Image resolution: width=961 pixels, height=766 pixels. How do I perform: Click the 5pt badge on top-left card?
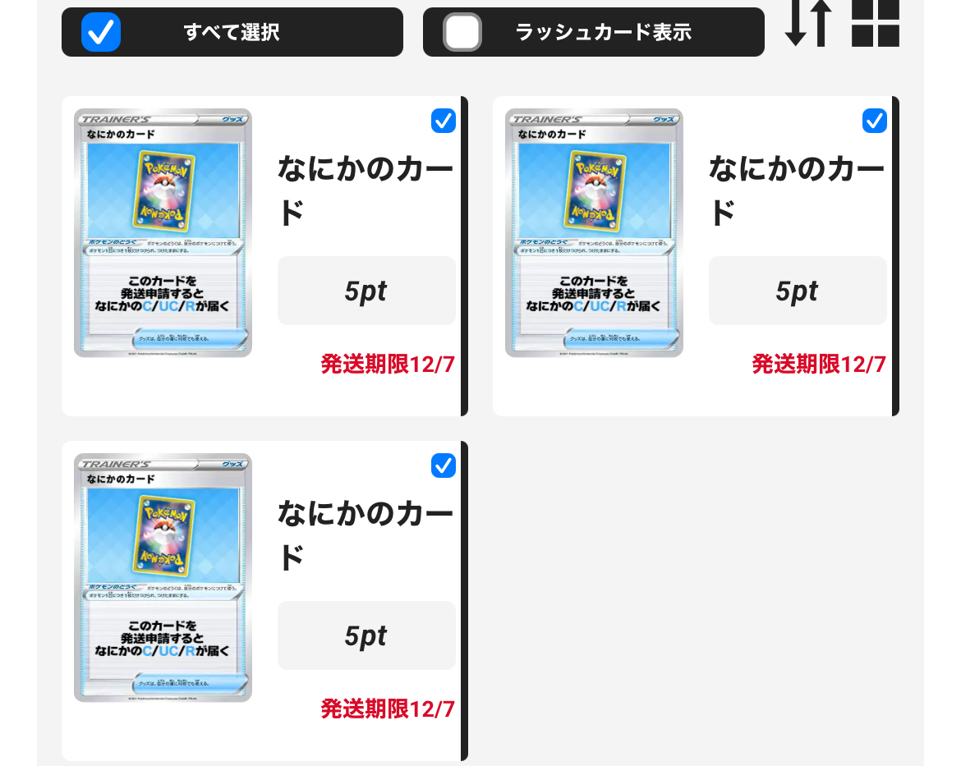[366, 291]
